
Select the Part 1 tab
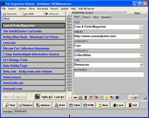coord(77,17)
